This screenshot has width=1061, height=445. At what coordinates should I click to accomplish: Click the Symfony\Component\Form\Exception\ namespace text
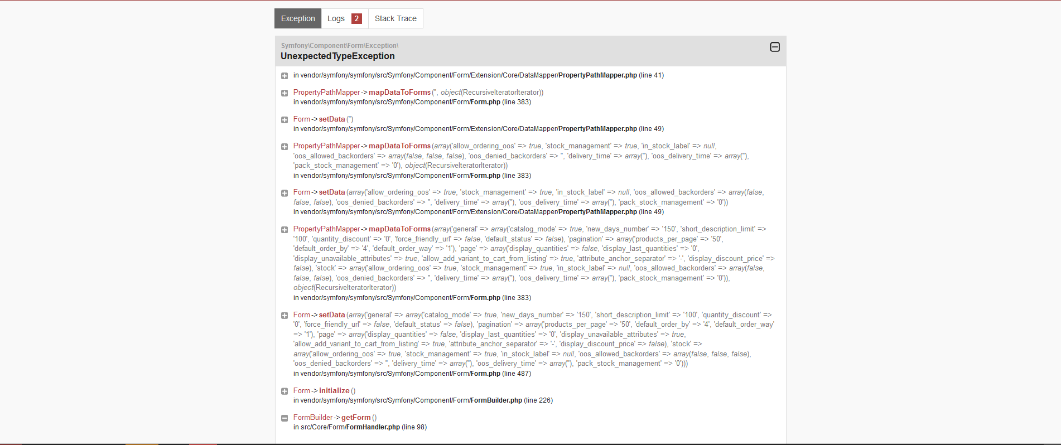[340, 46]
